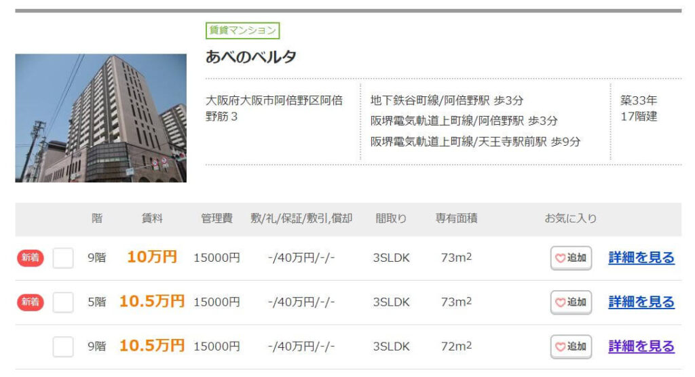
Task: Tick the checkbox for the 5階 10.5万円 listing
Action: (x=63, y=302)
